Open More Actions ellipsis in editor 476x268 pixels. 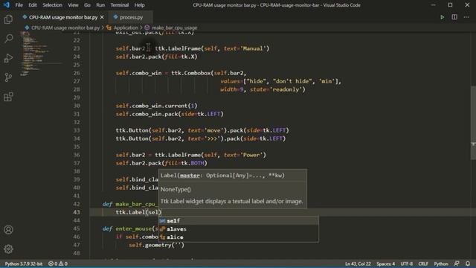[466, 17]
